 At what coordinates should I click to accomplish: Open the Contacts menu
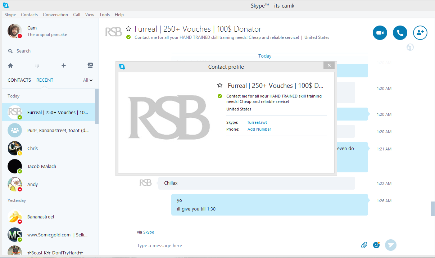[x=29, y=15]
